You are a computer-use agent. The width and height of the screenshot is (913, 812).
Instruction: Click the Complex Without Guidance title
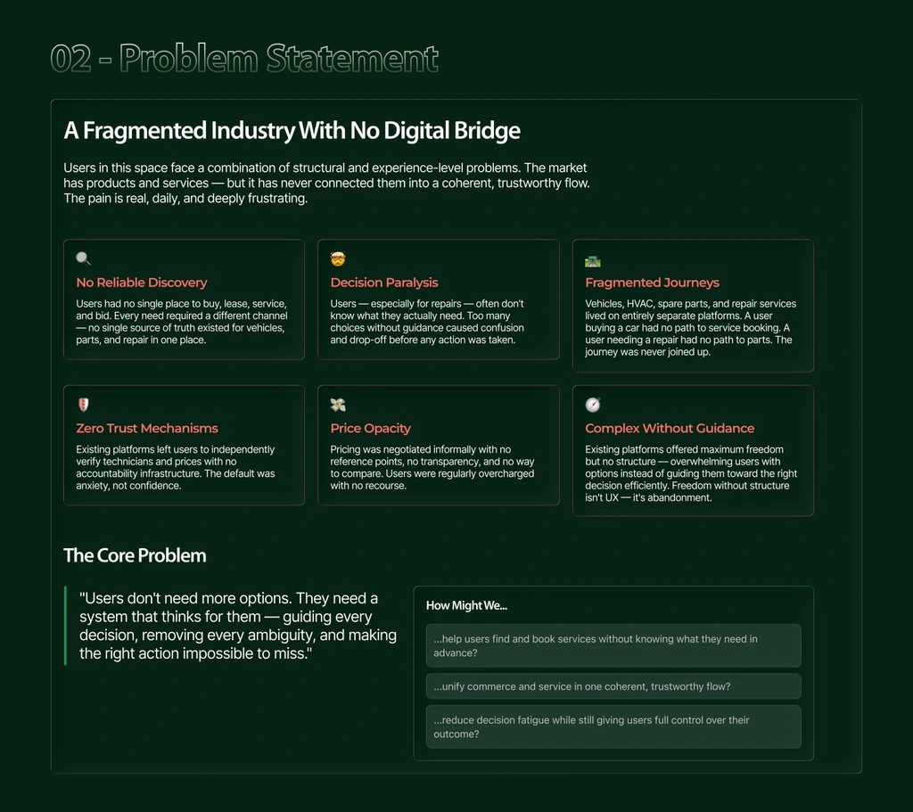pos(670,428)
